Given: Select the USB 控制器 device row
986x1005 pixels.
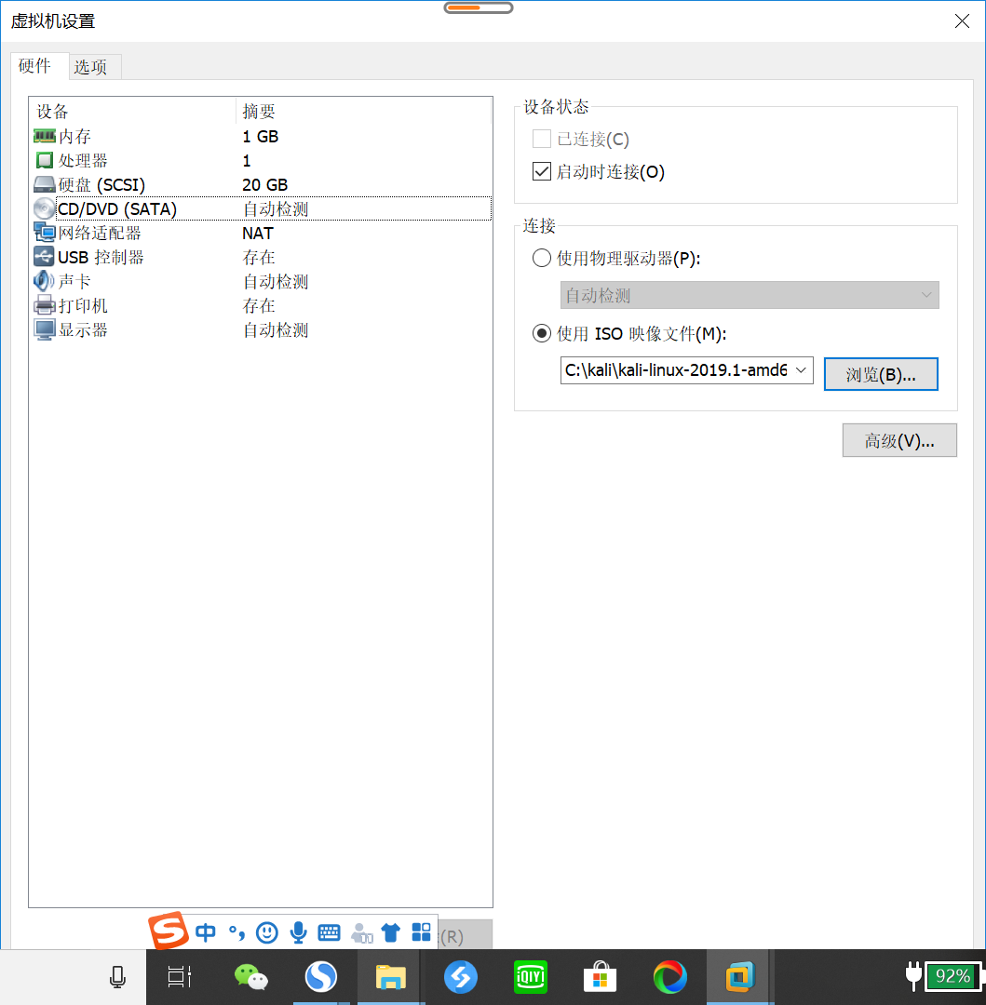Looking at the screenshot, I should tap(262, 257).
